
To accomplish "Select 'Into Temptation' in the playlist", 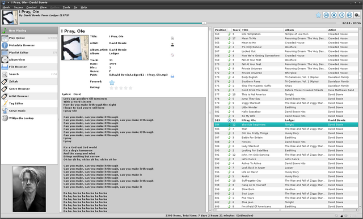I will click(x=286, y=34).
